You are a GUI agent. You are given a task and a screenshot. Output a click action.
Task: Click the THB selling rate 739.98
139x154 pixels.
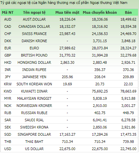(x=128, y=142)
